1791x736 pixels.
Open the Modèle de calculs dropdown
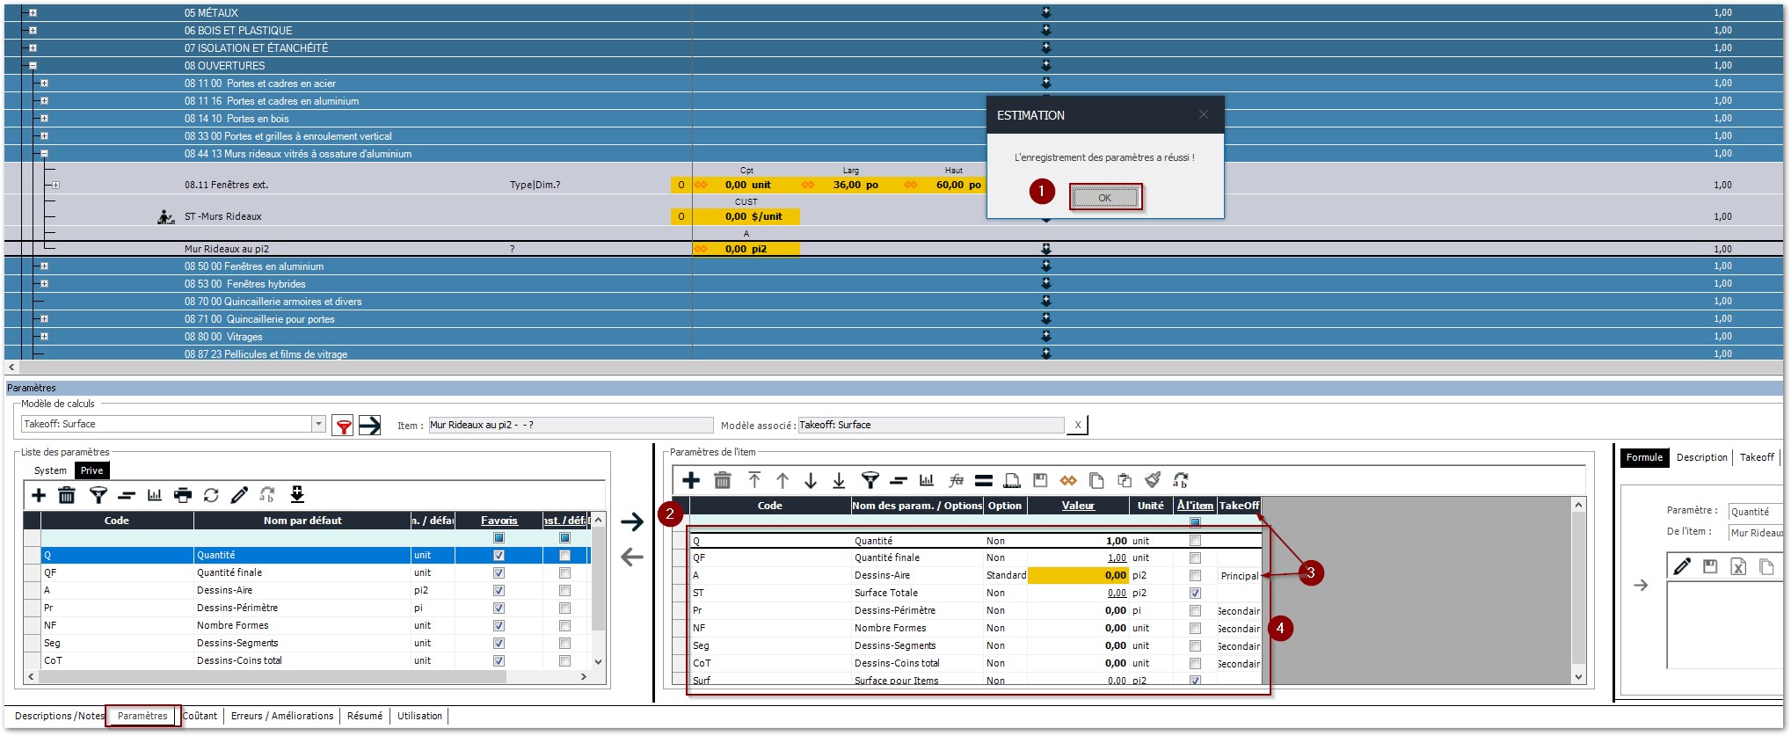pyautogui.click(x=318, y=425)
